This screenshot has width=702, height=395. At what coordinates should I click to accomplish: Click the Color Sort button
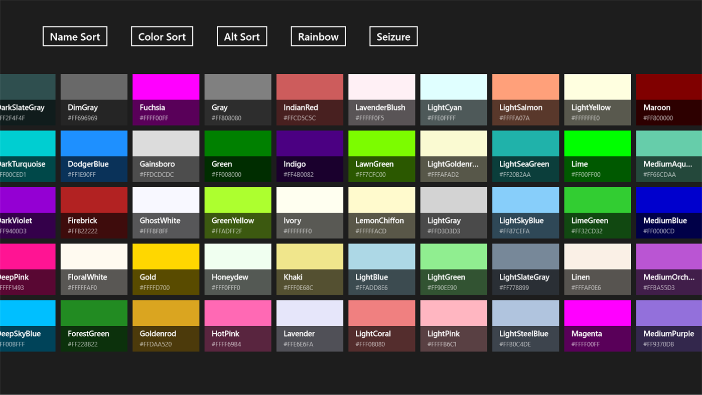(162, 36)
